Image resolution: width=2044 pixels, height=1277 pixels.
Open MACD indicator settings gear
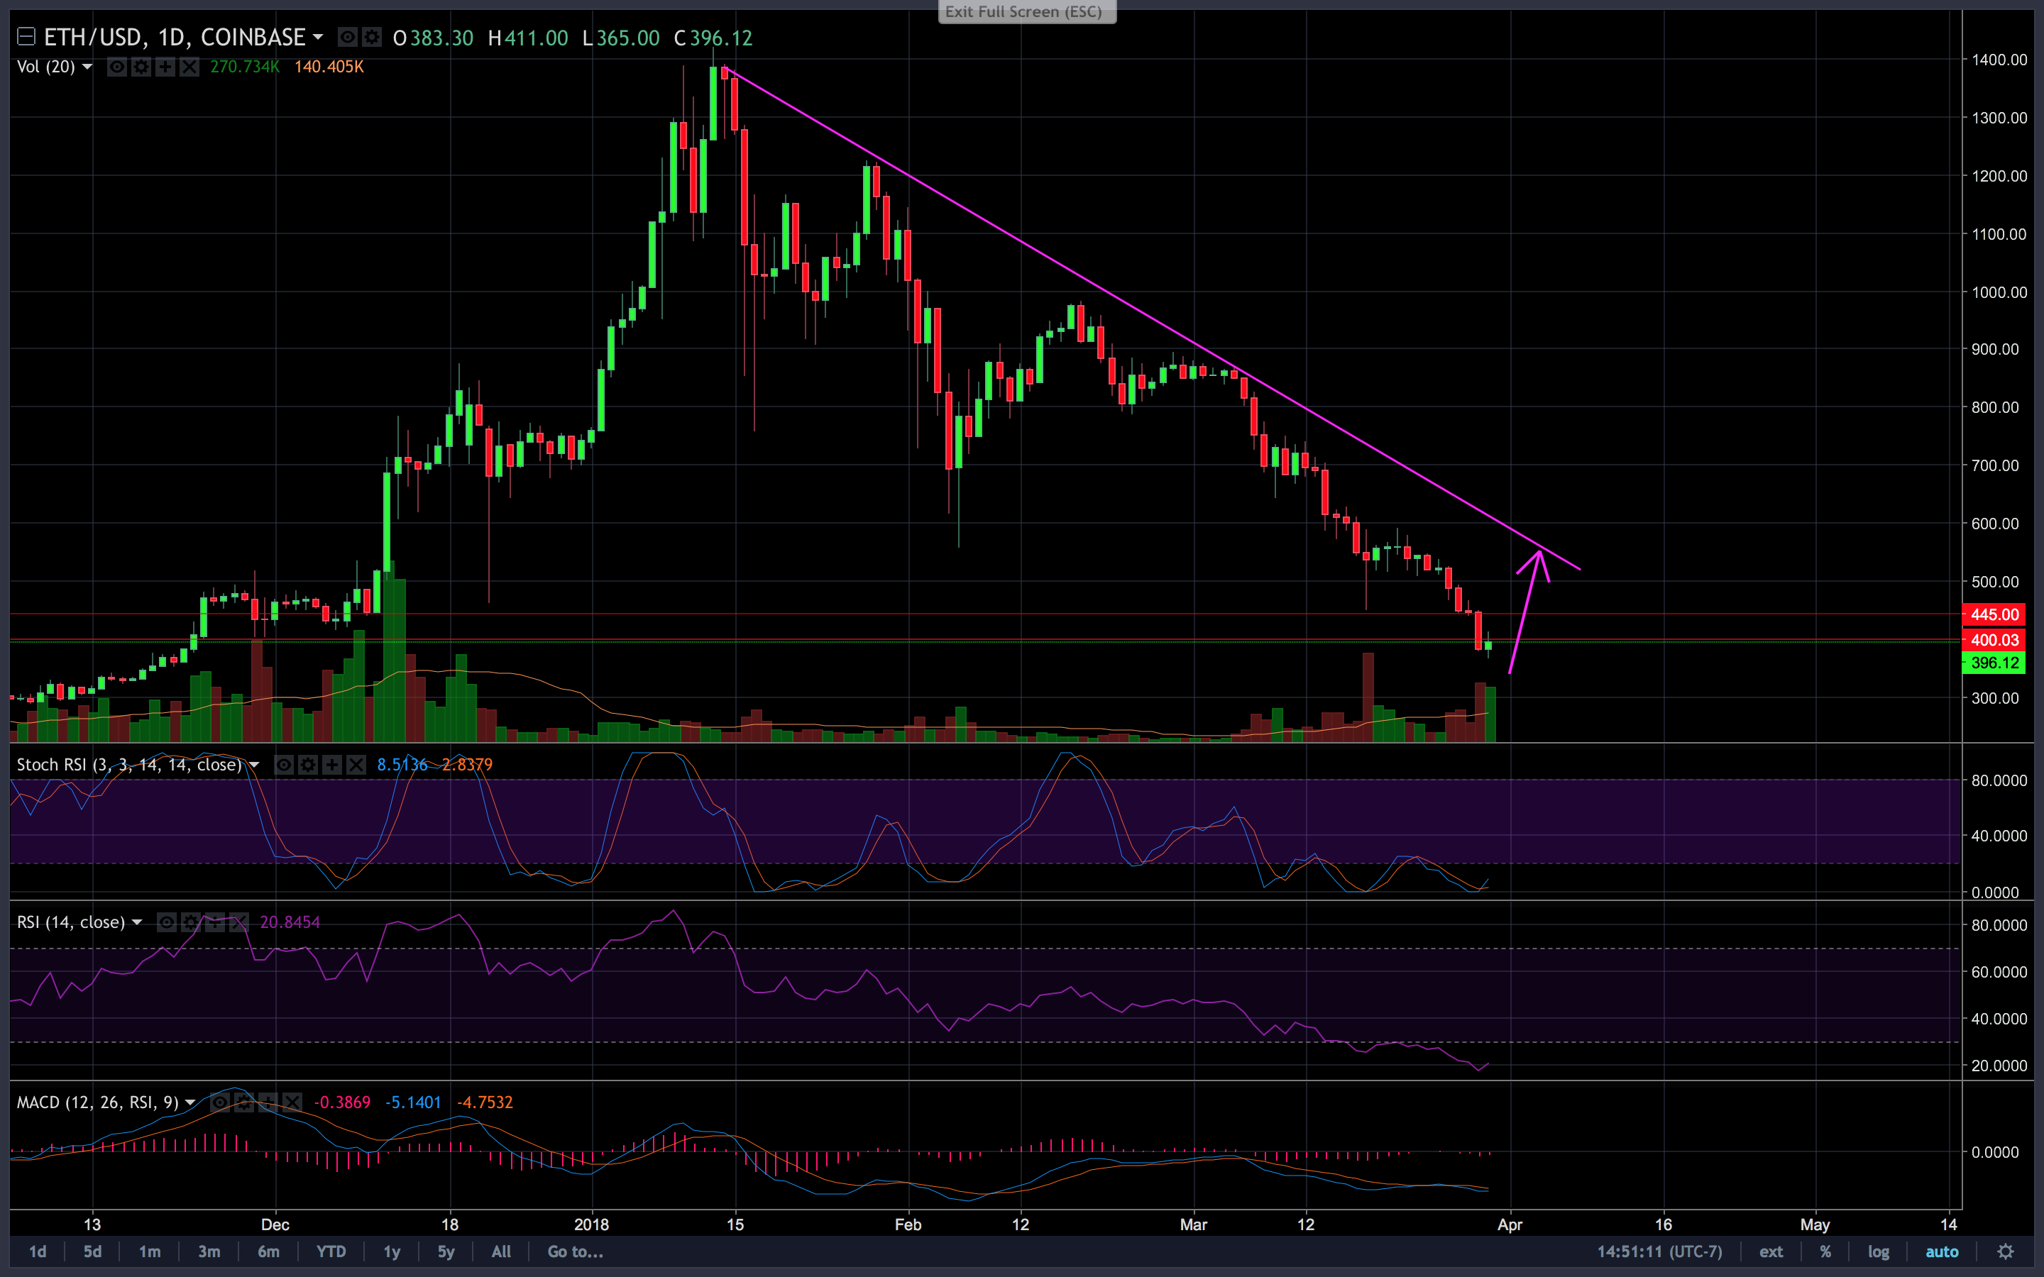pyautogui.click(x=244, y=1102)
